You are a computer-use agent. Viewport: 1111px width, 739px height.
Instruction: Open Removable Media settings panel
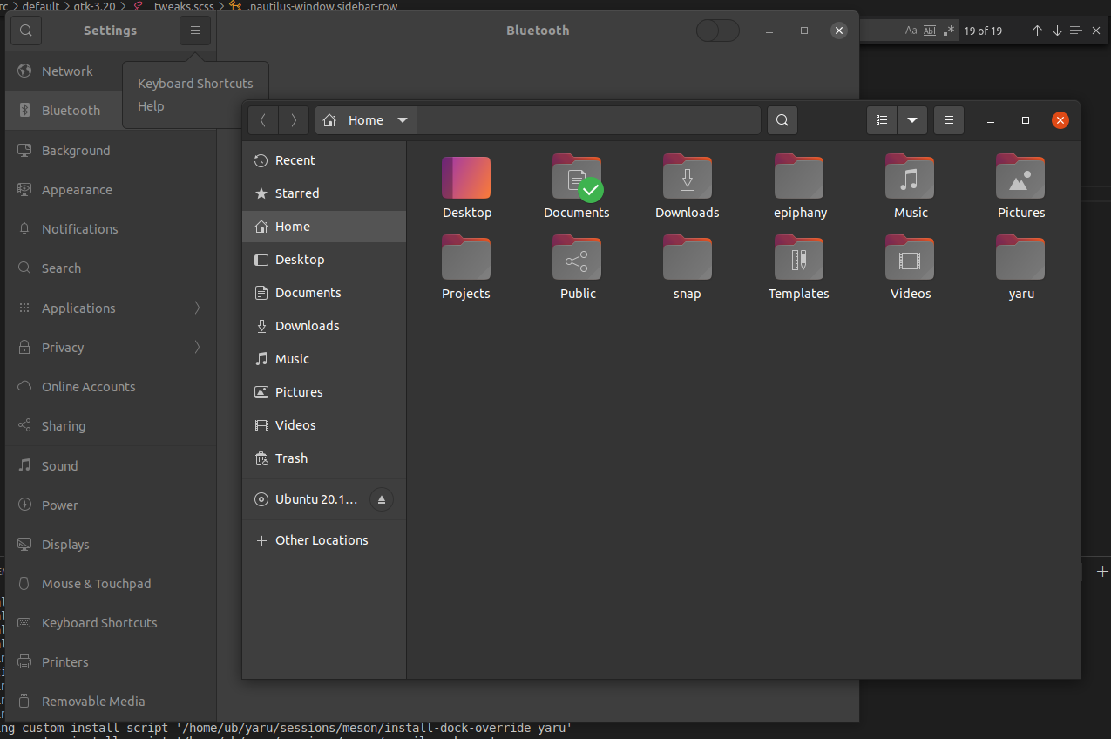[x=111, y=701]
